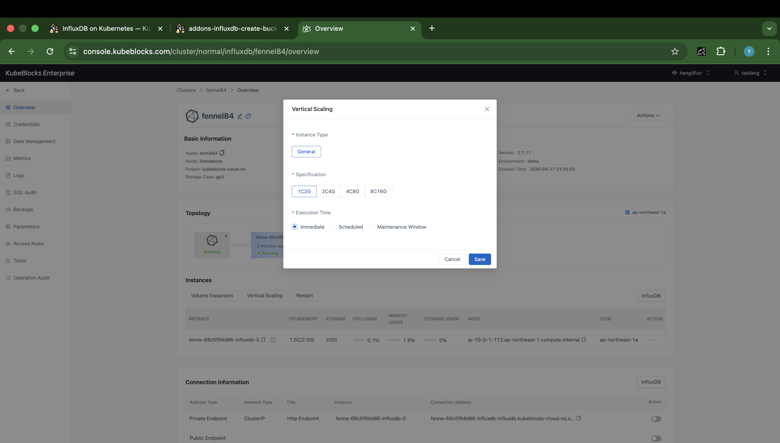Click the Tasks clock icon
Screen dimensions: 780x443
click(x=8, y=261)
